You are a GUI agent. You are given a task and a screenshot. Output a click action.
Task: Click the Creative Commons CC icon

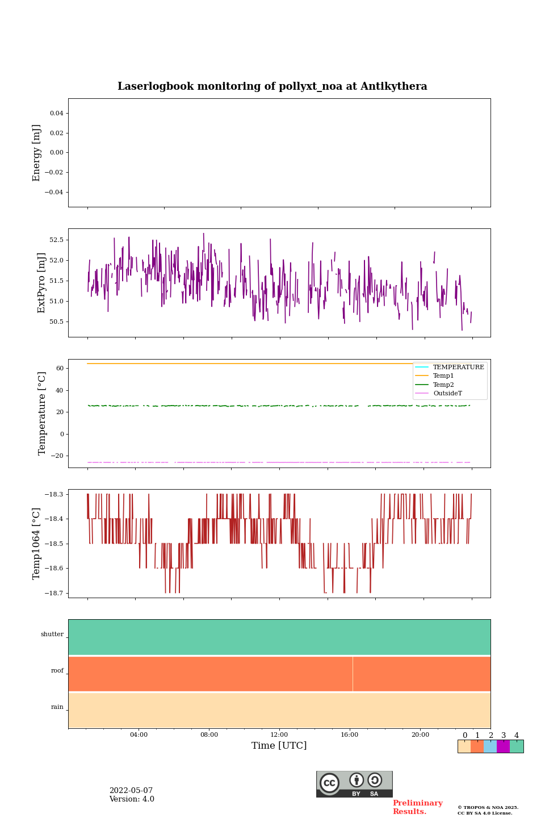coord(329,783)
